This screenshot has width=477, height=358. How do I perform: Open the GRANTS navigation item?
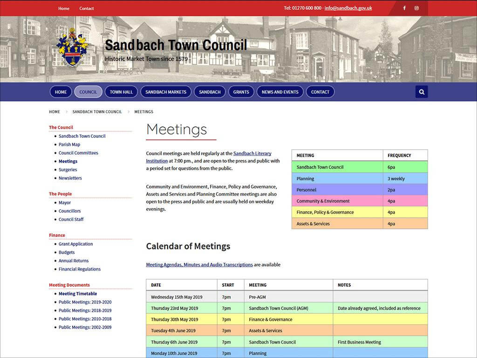241,92
